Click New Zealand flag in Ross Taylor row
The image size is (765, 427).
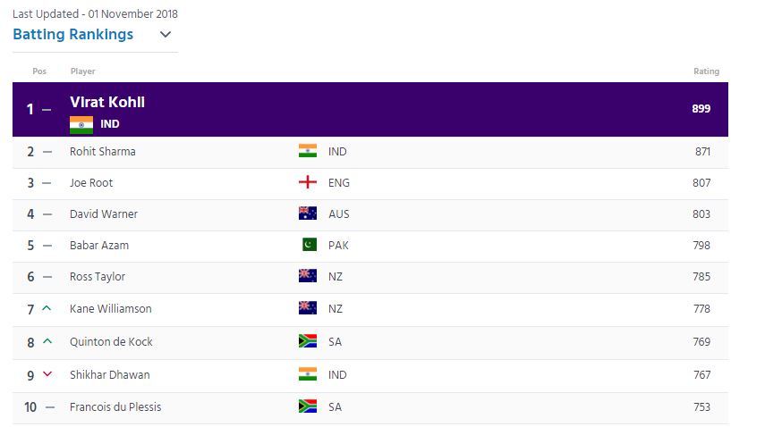tap(308, 275)
